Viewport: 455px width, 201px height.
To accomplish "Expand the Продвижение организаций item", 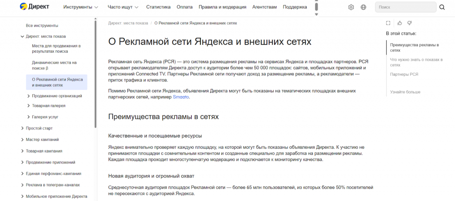I will point(28,96).
